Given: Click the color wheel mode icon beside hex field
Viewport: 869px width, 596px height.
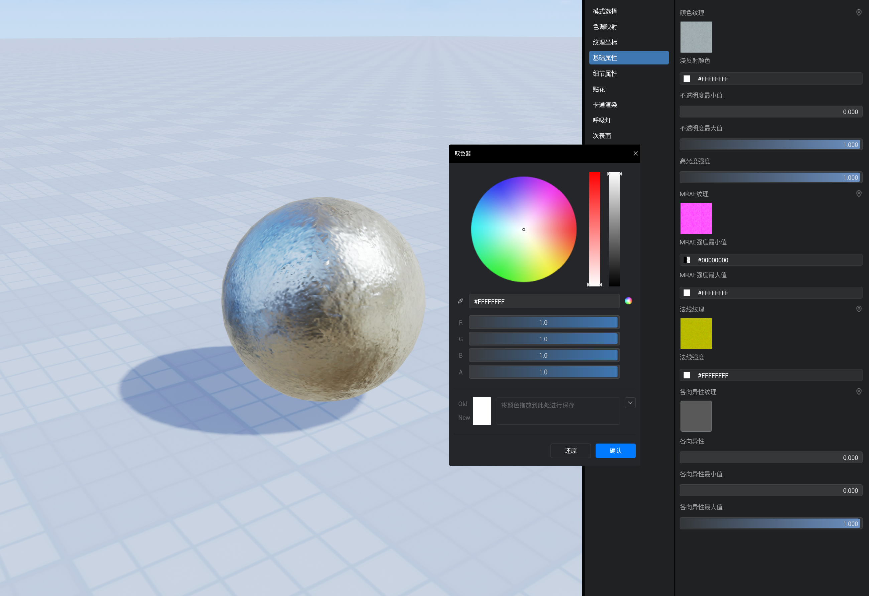Looking at the screenshot, I should (628, 301).
